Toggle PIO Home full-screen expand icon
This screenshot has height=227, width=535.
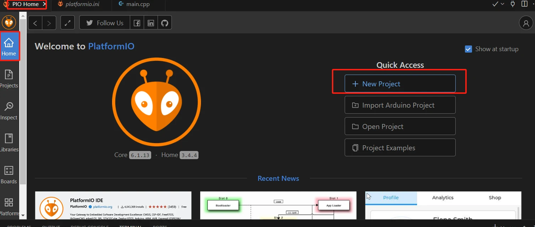pyautogui.click(x=68, y=23)
